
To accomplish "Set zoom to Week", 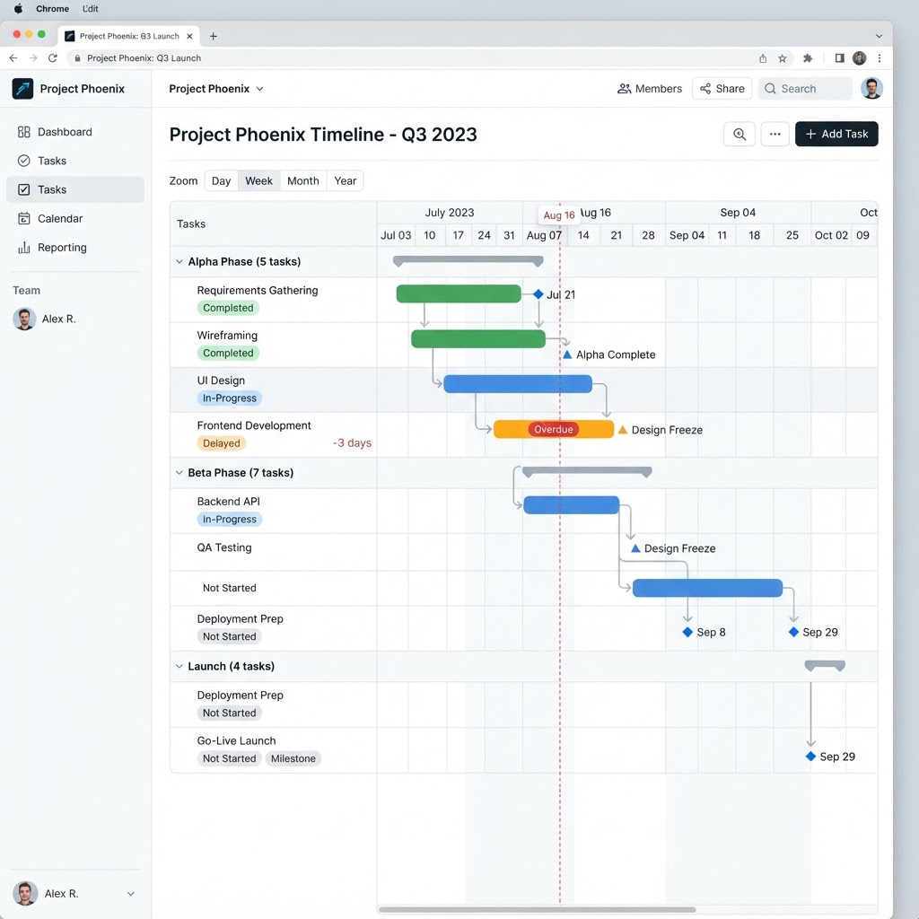I will point(258,181).
